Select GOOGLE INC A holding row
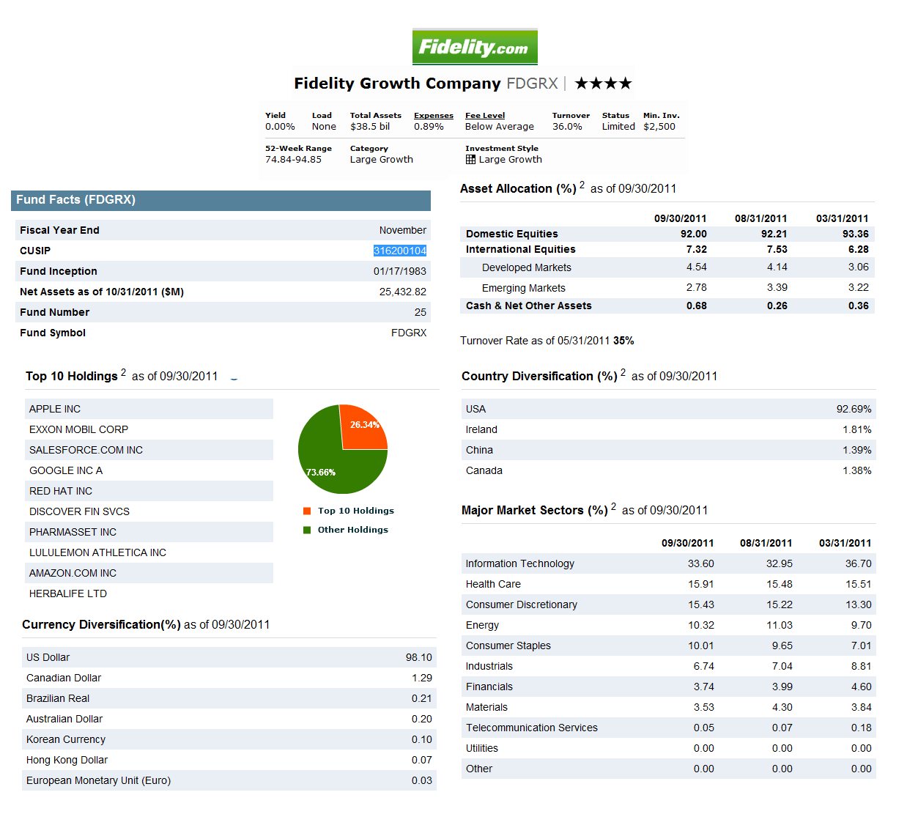 coord(149,470)
